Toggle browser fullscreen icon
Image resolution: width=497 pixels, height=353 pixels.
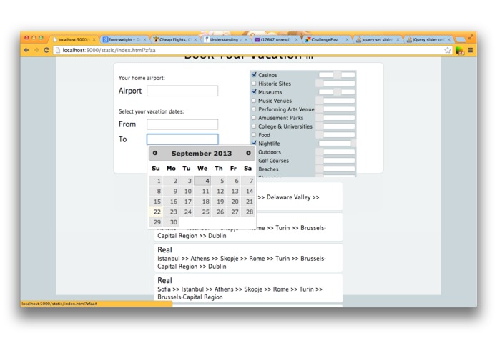[471, 37]
